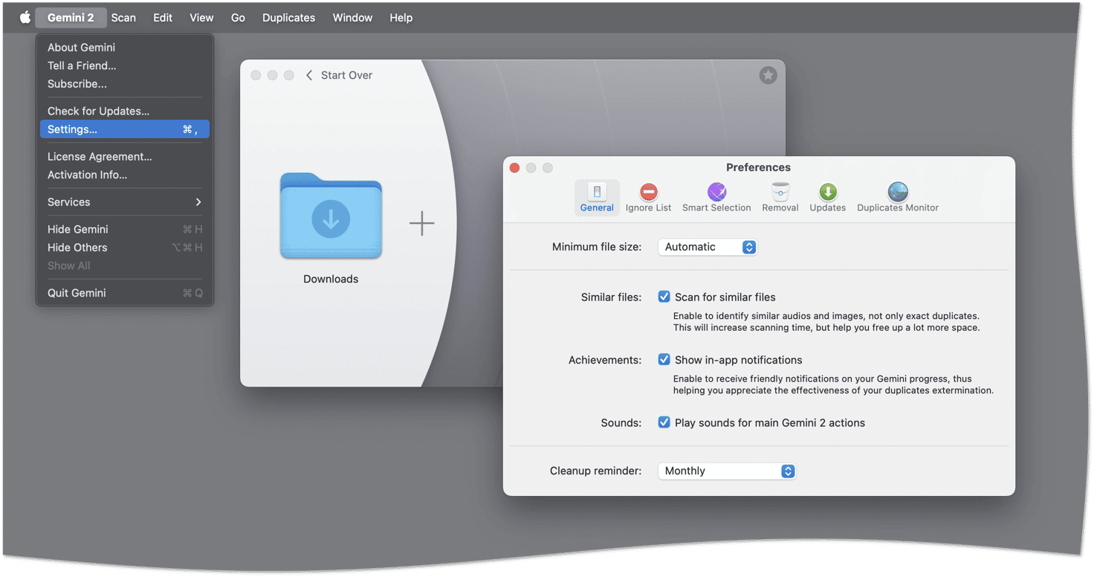The height and width of the screenshot is (577, 1094).
Task: Open the Gemini 2 menu
Action: [x=71, y=18]
